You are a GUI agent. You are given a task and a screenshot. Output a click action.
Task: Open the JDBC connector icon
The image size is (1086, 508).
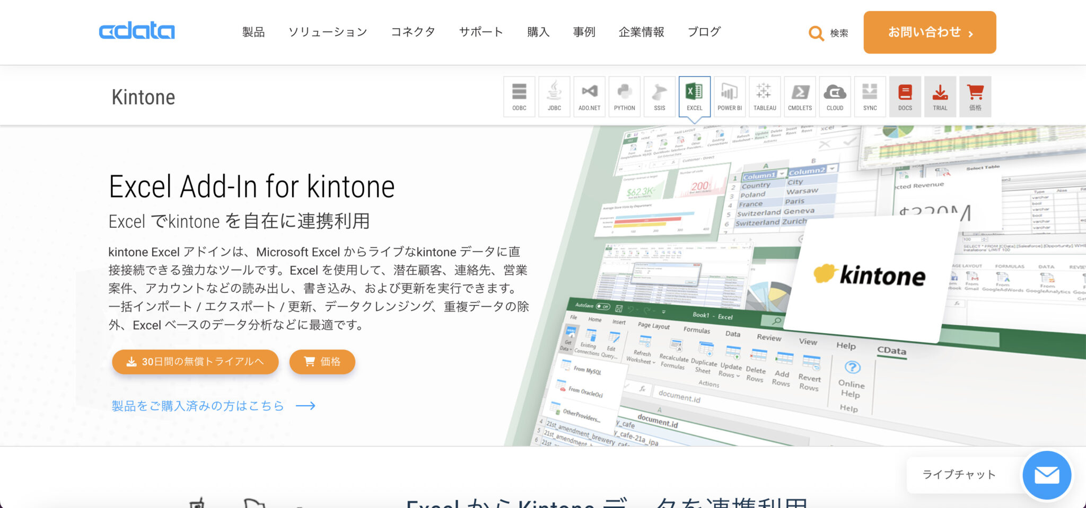pyautogui.click(x=554, y=96)
